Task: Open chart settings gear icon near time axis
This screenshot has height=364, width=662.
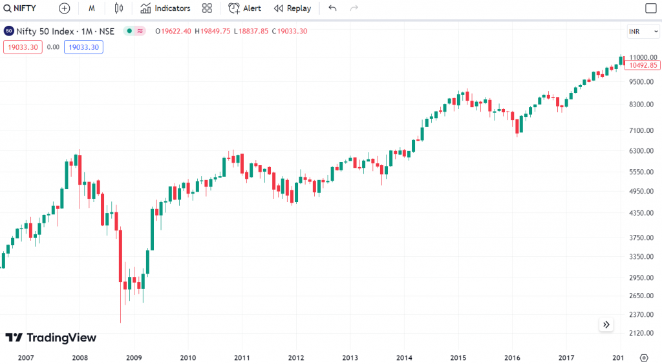Action: [x=644, y=358]
